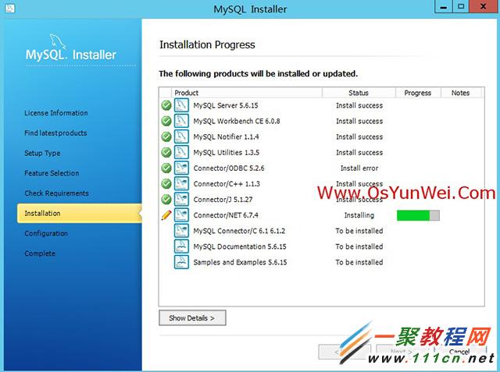
Task: Close the MySQL Installer window
Action: click(x=484, y=6)
